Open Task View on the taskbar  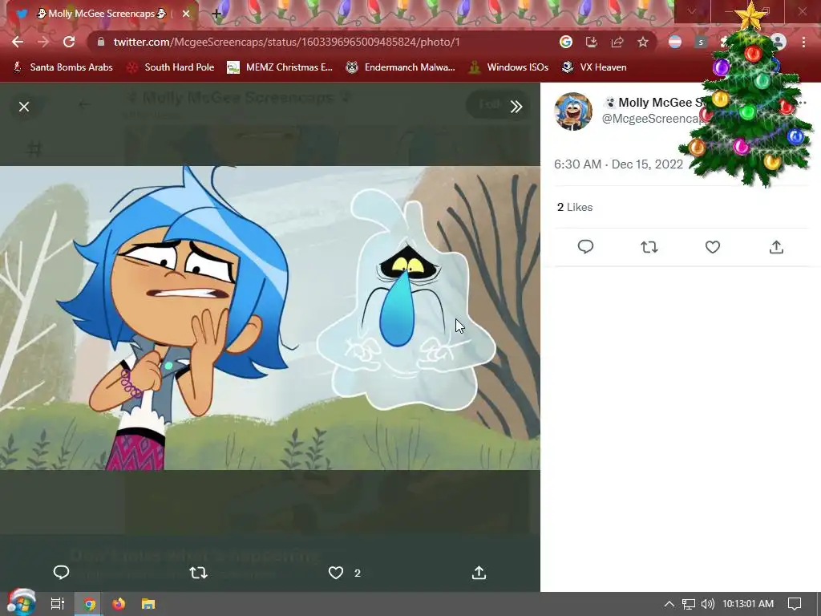[57, 604]
